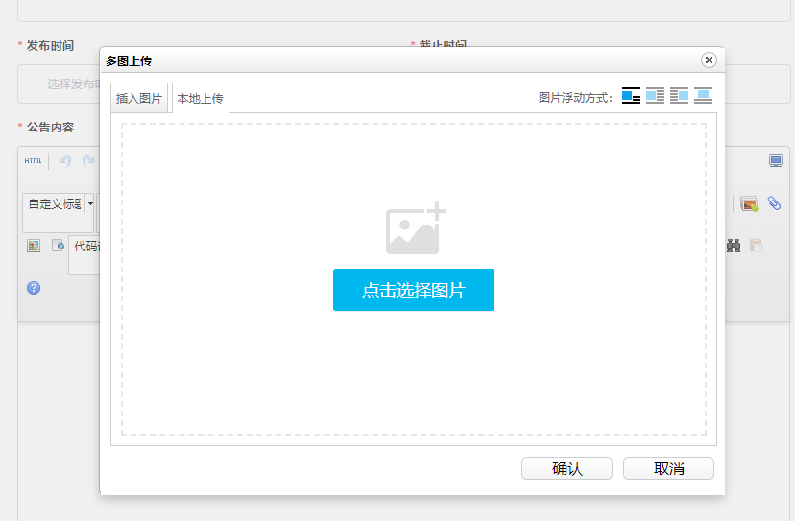Image resolution: width=795 pixels, height=521 pixels.
Task: Confirm upload with 确认 button
Action: point(566,468)
